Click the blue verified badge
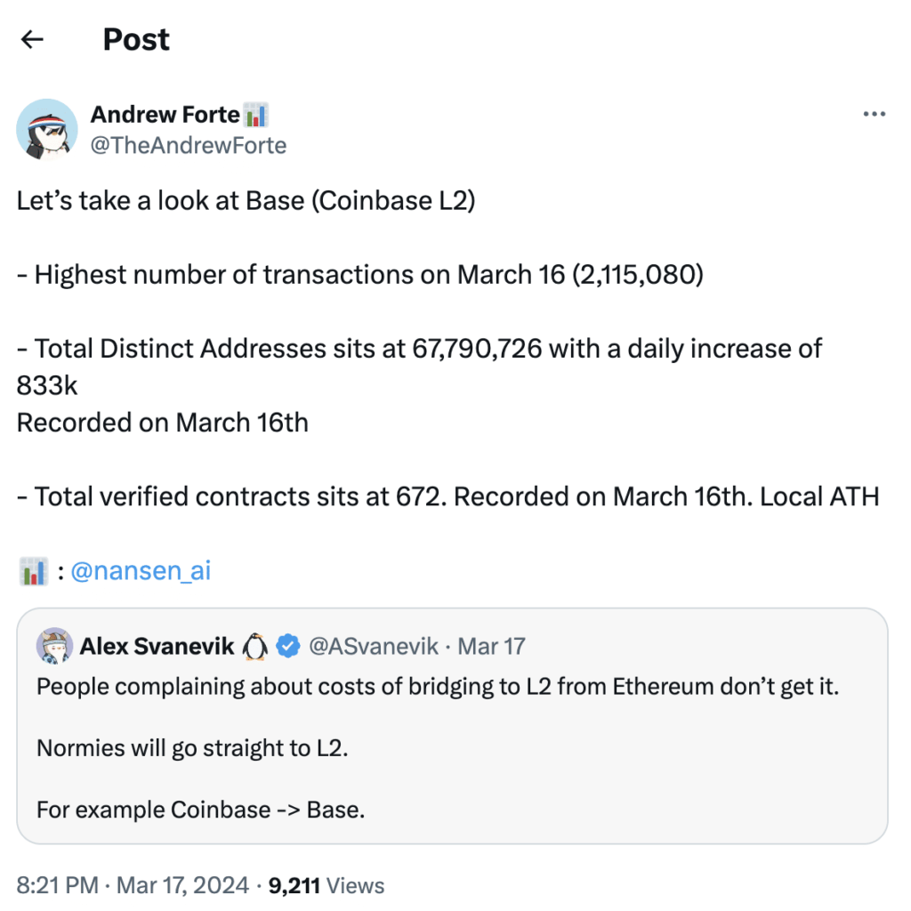Image resolution: width=911 pixels, height=911 pixels. [286, 647]
